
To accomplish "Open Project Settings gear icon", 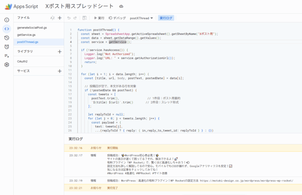I will click(7, 64).
